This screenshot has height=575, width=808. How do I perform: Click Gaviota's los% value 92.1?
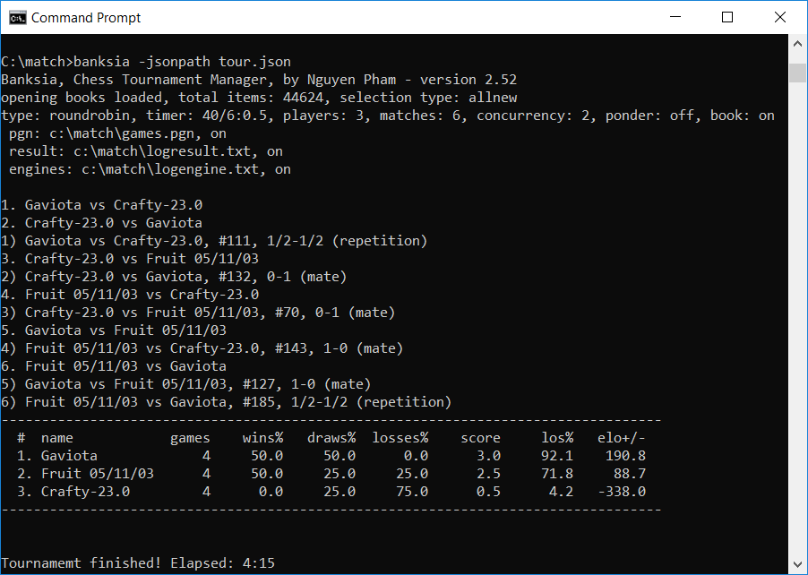pos(557,456)
